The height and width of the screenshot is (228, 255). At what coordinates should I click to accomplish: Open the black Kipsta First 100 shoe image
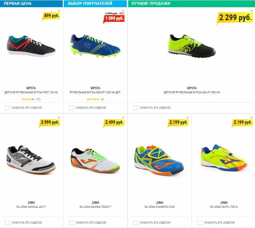pos(31,46)
